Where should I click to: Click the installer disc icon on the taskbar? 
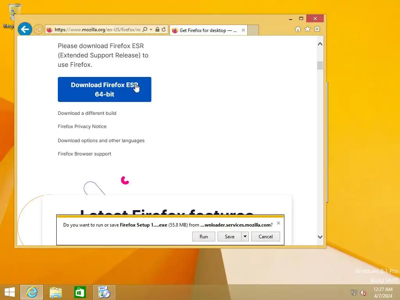[x=104, y=292]
